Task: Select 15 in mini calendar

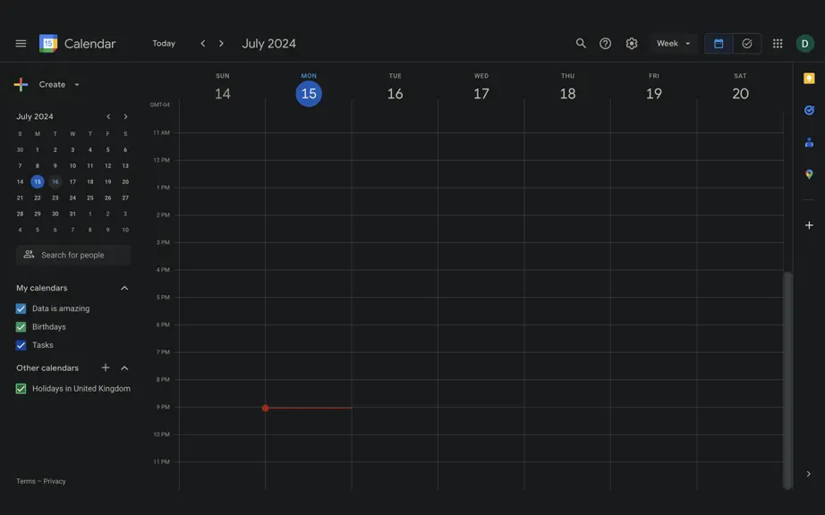Action: pos(38,182)
